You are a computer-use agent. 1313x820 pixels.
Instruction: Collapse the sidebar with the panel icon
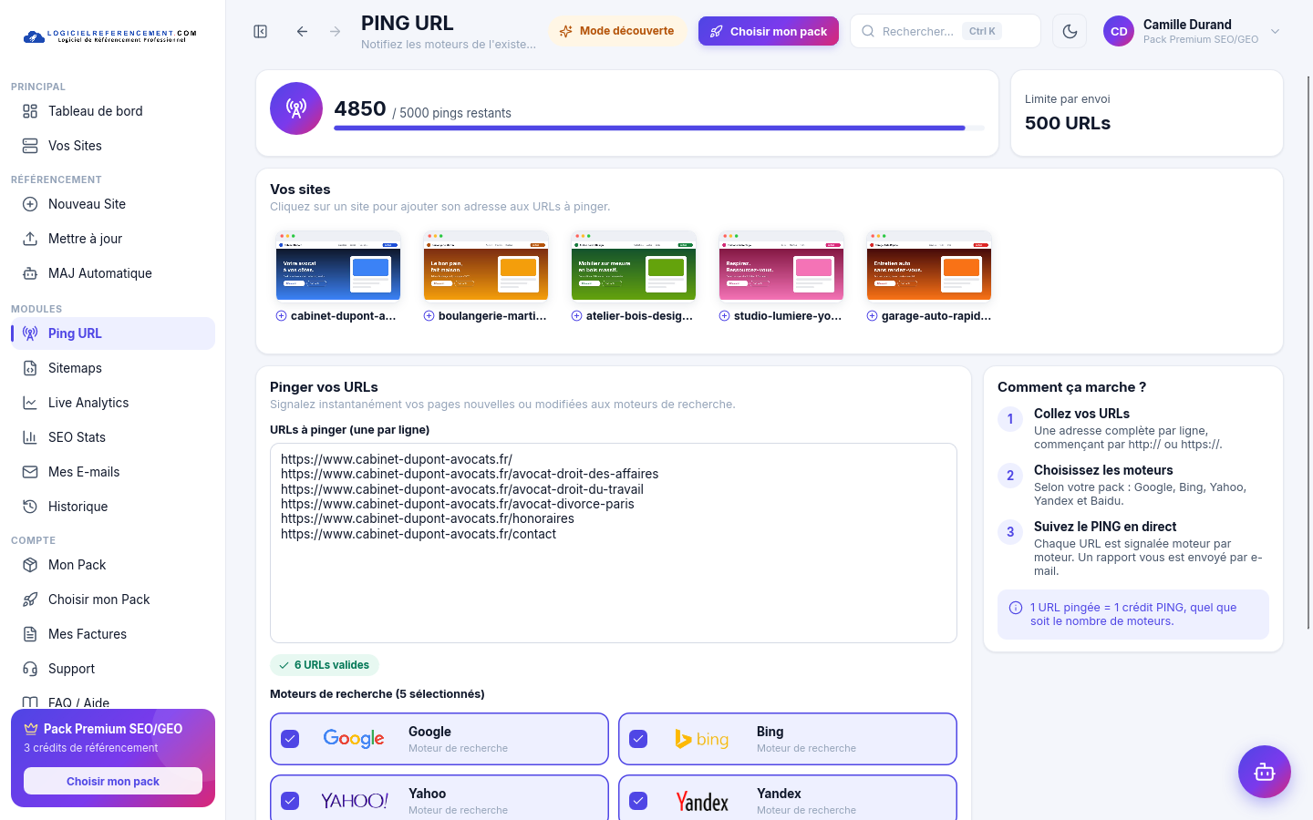tap(261, 31)
